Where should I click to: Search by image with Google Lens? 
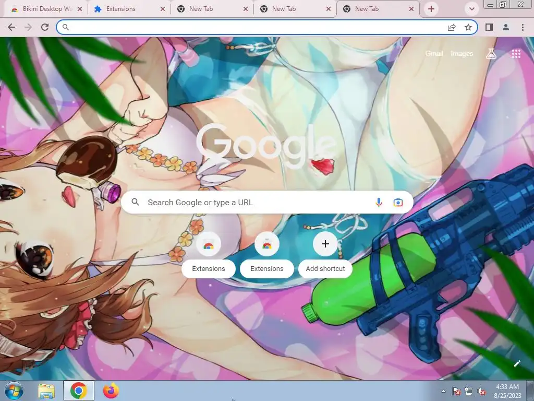(398, 202)
